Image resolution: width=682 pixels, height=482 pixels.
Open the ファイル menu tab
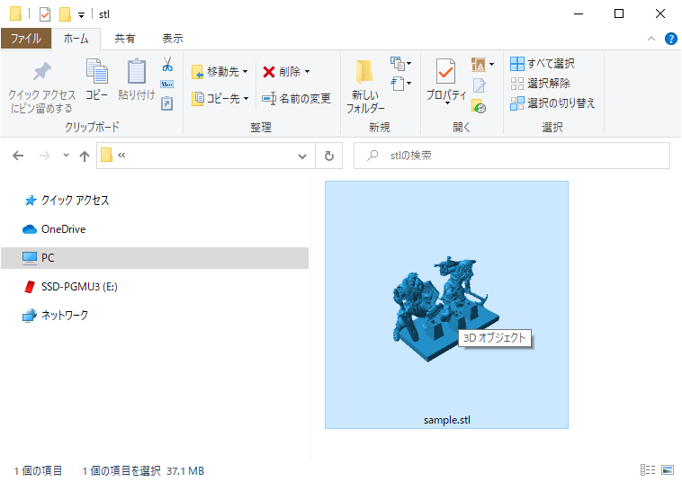click(26, 39)
